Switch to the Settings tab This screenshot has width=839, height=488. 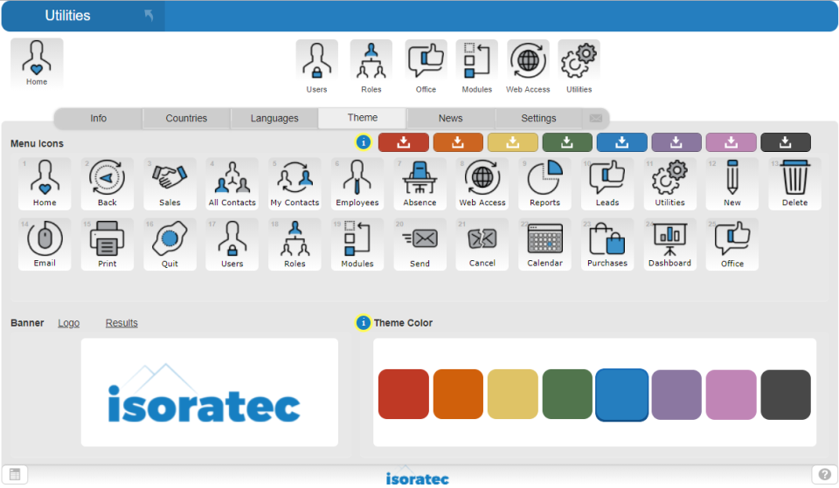[538, 118]
